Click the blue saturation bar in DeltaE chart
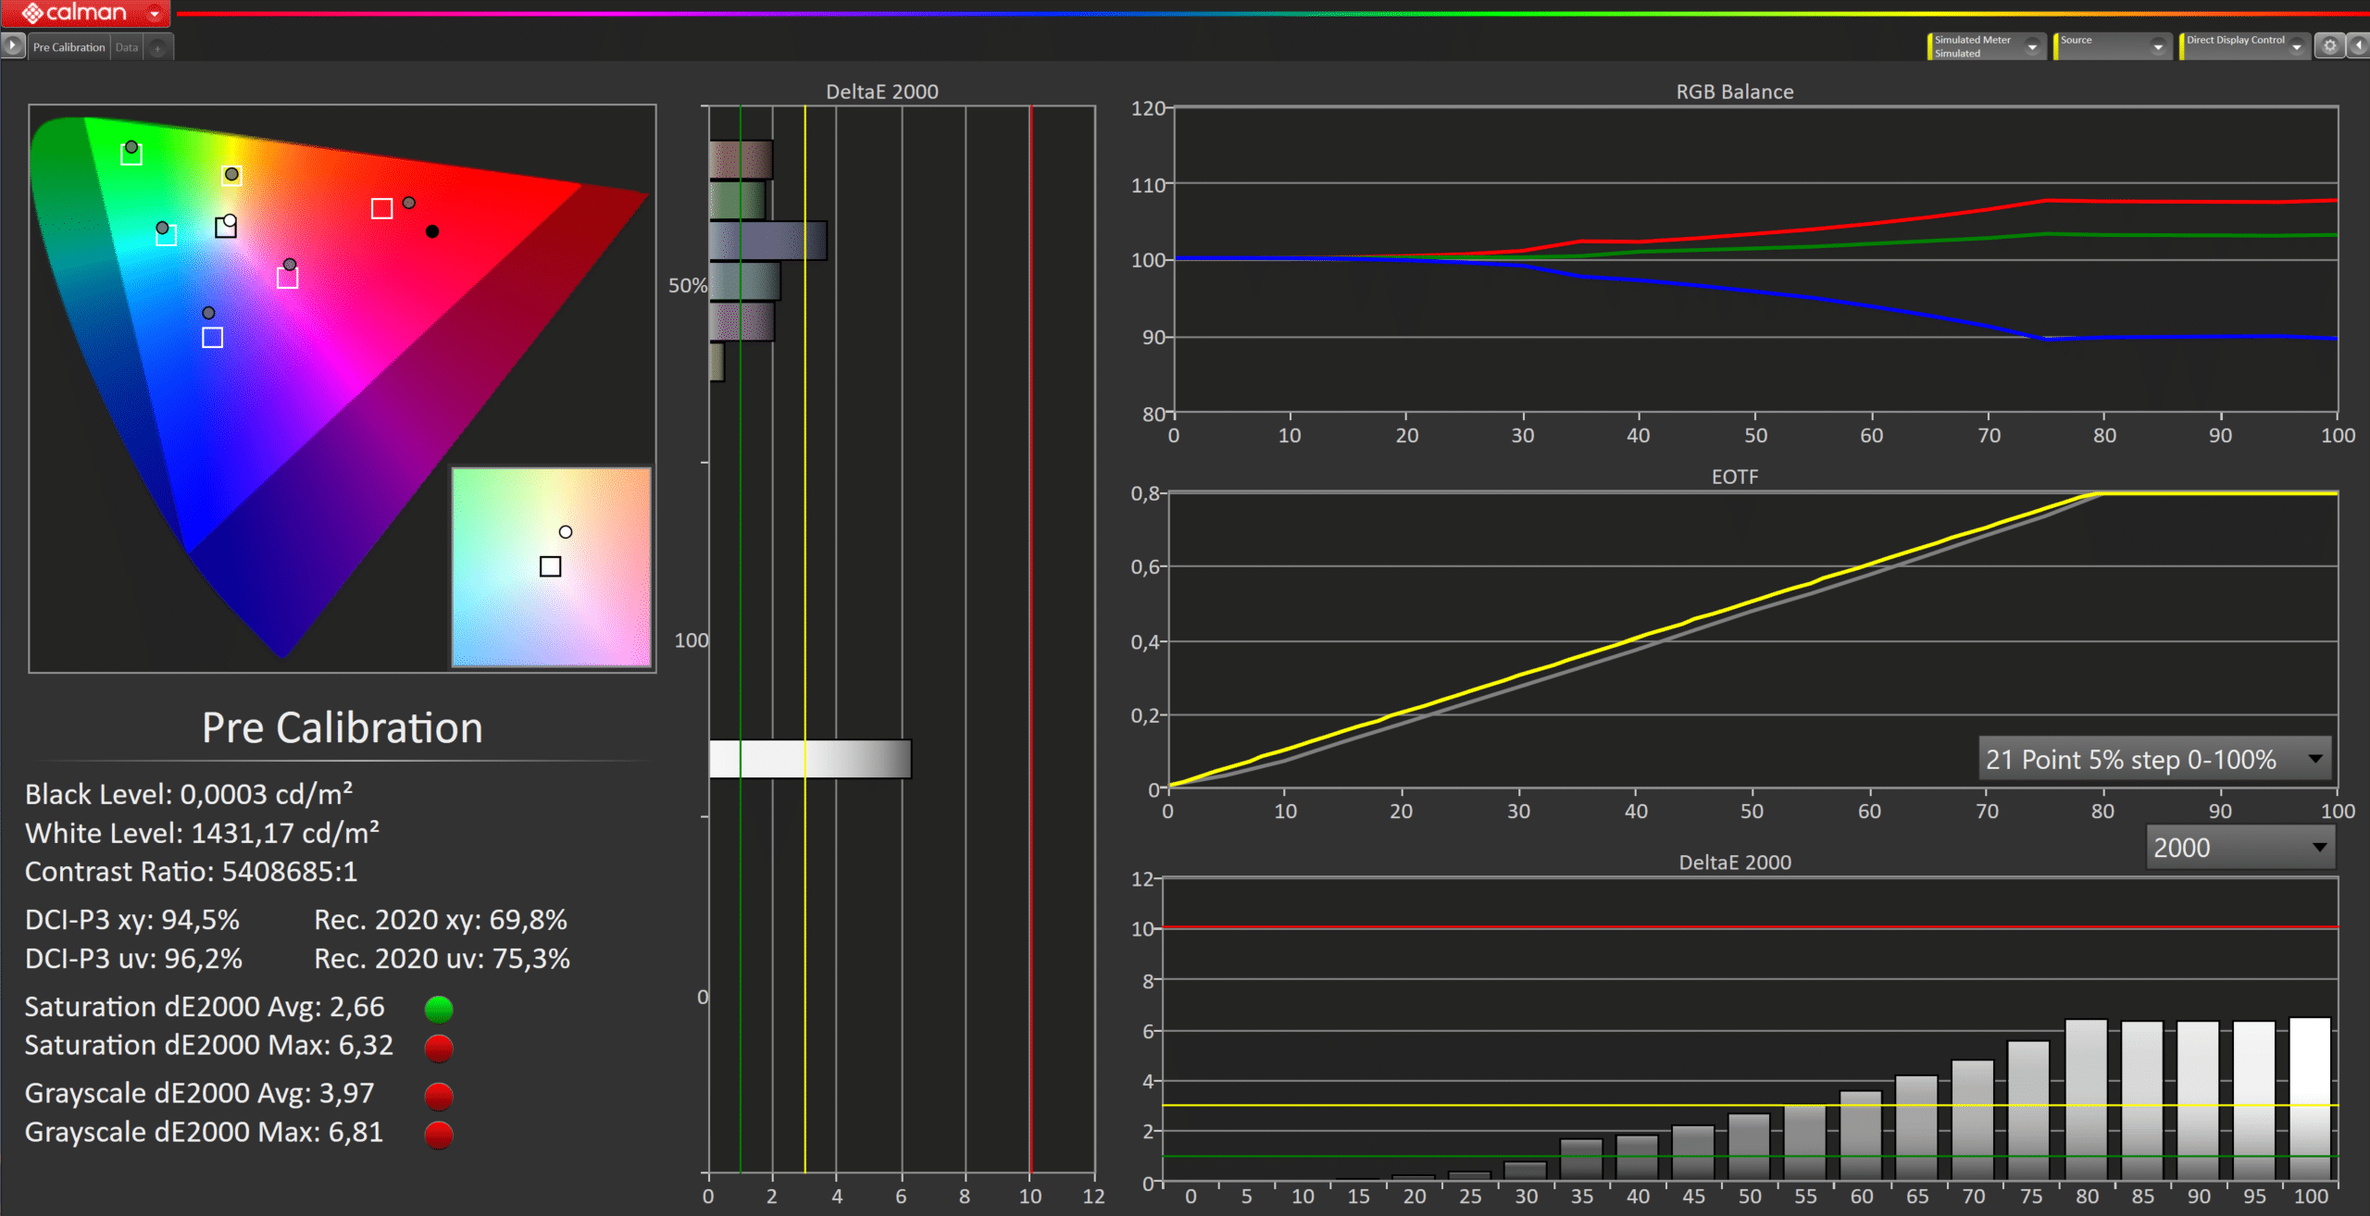The image size is (2370, 1216). [x=767, y=241]
